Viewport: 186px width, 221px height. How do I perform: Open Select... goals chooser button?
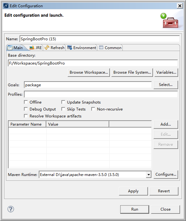click(x=166, y=85)
